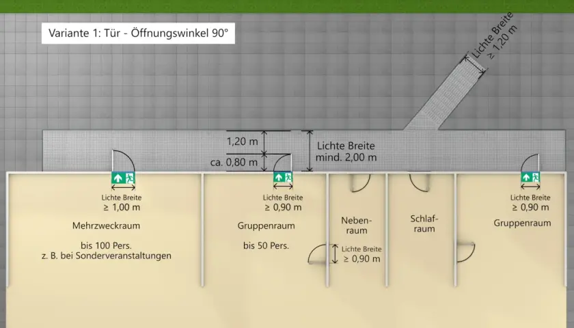Click the 'Variante 1: Tür - Öffnungswinkel 90°' title box
Screen dimensions: 574x328
[138, 33]
